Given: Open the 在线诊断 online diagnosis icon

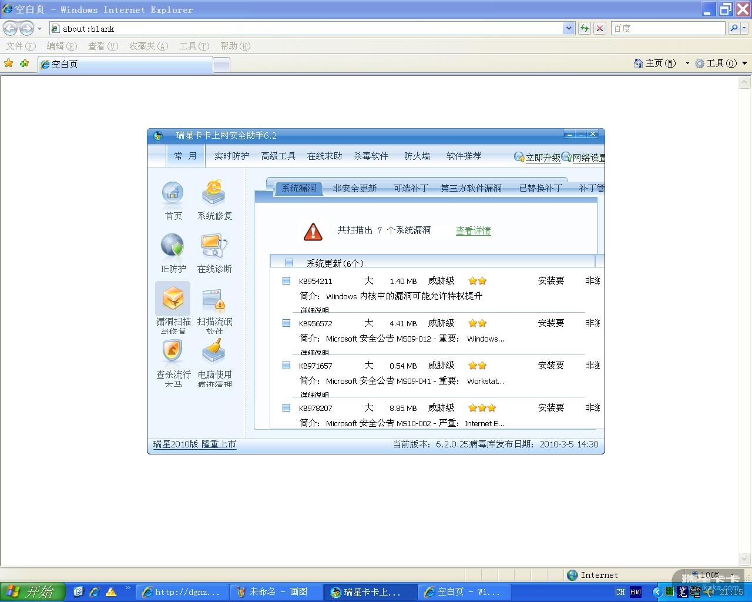Looking at the screenshot, I should click(214, 246).
